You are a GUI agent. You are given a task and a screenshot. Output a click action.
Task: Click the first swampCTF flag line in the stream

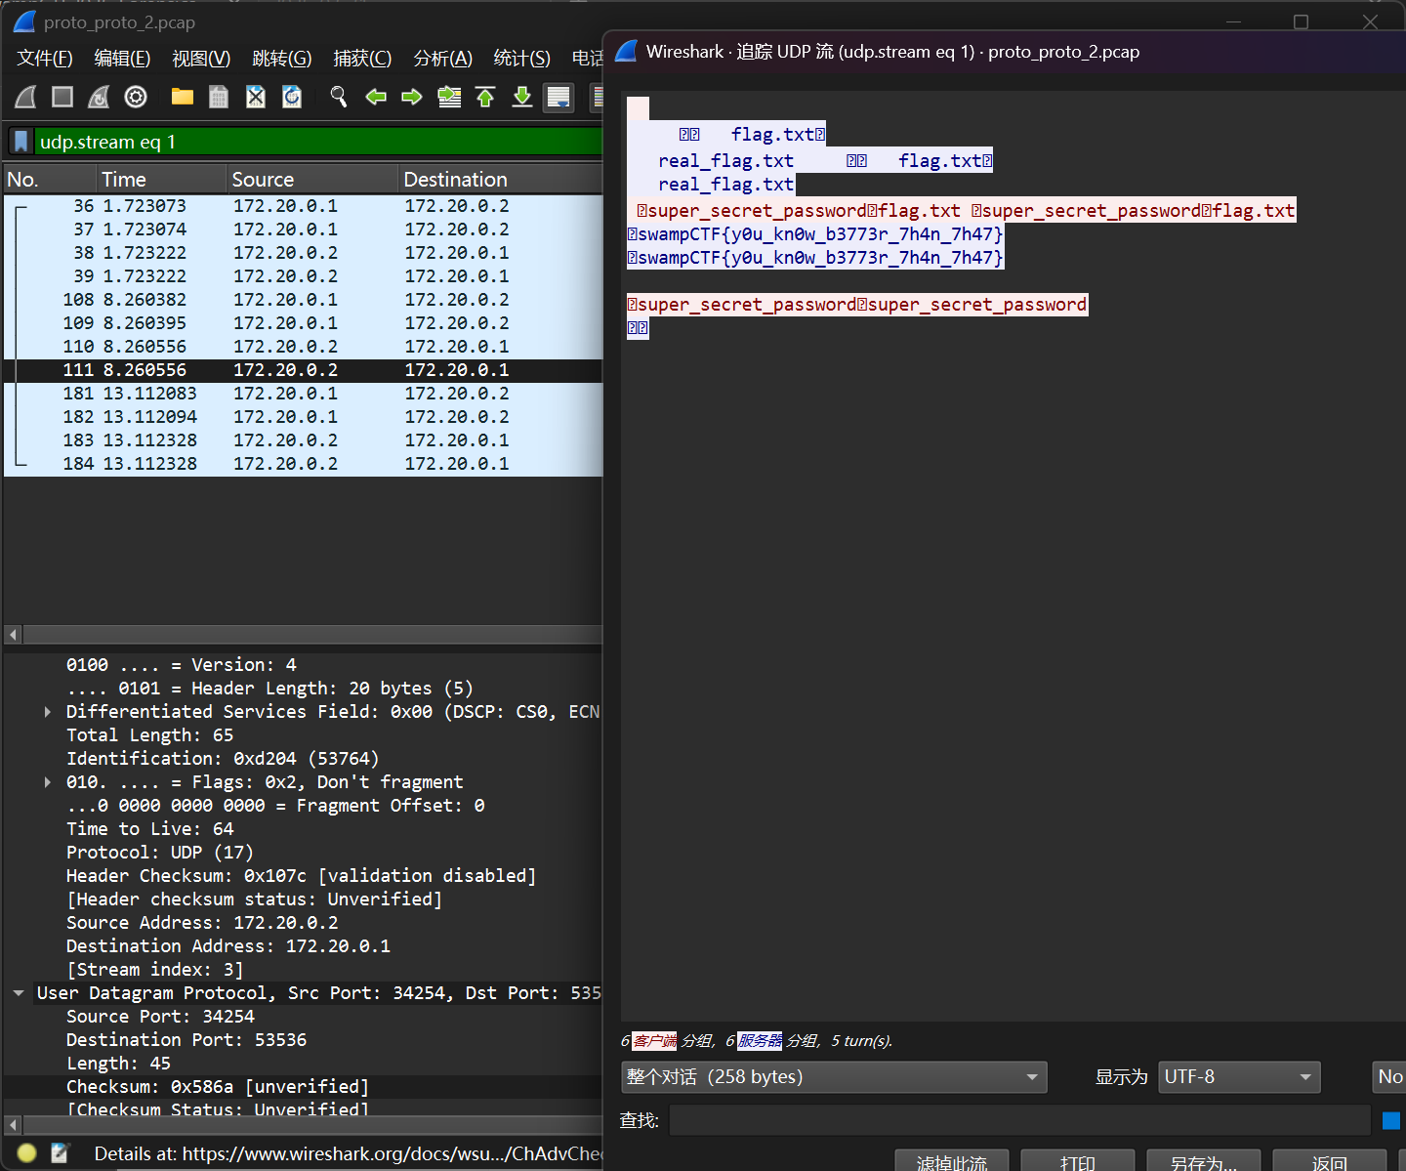click(x=815, y=234)
